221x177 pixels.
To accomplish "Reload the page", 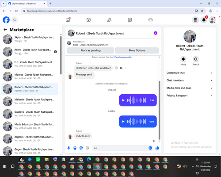I will click(16, 11).
